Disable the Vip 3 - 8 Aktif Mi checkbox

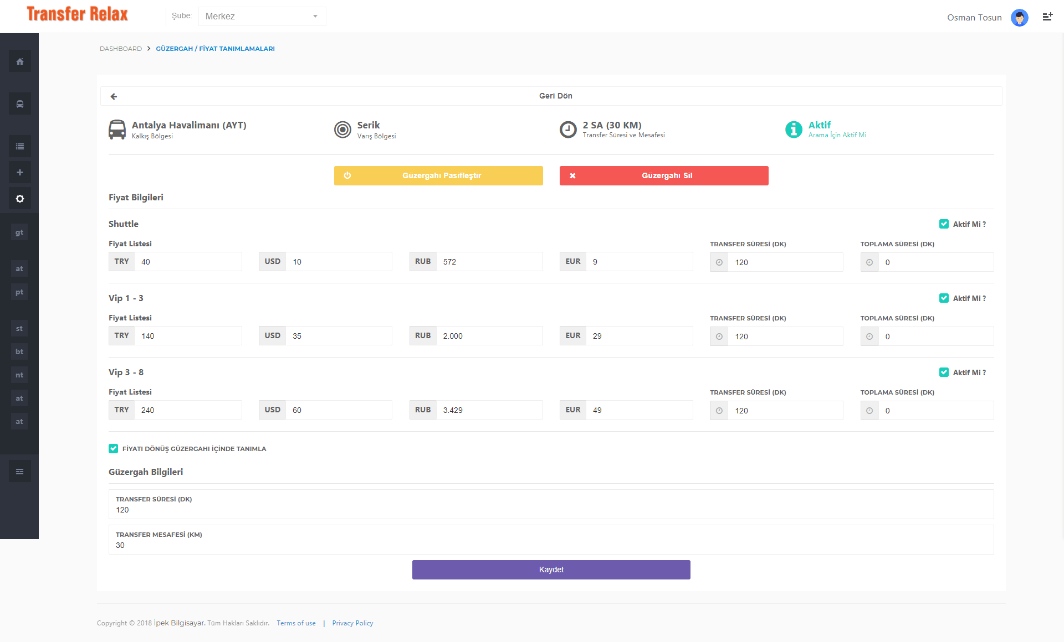pyautogui.click(x=944, y=372)
